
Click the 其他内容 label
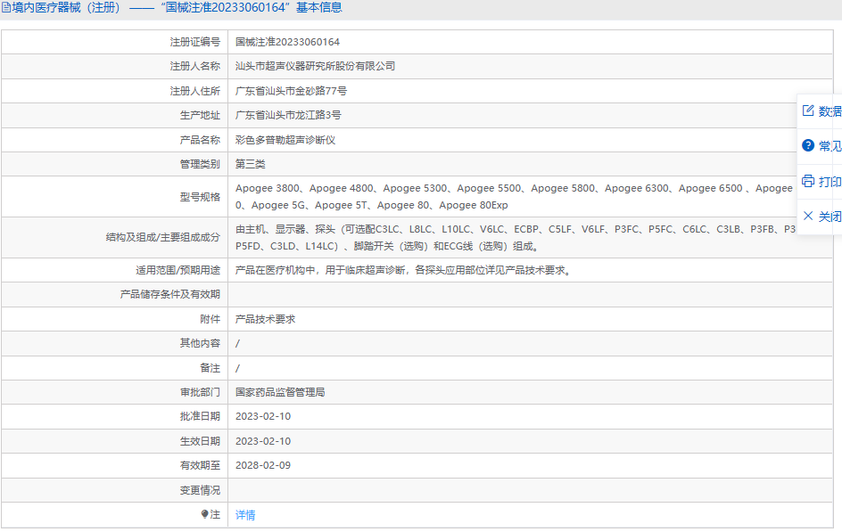(x=200, y=343)
